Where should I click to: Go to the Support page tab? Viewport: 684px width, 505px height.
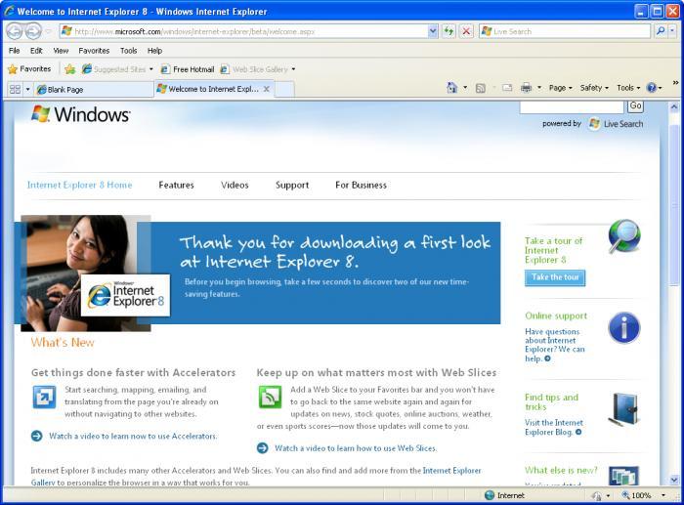(x=292, y=185)
